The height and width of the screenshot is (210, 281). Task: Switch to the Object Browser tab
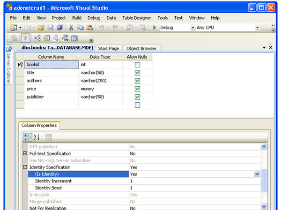pyautogui.click(x=141, y=49)
